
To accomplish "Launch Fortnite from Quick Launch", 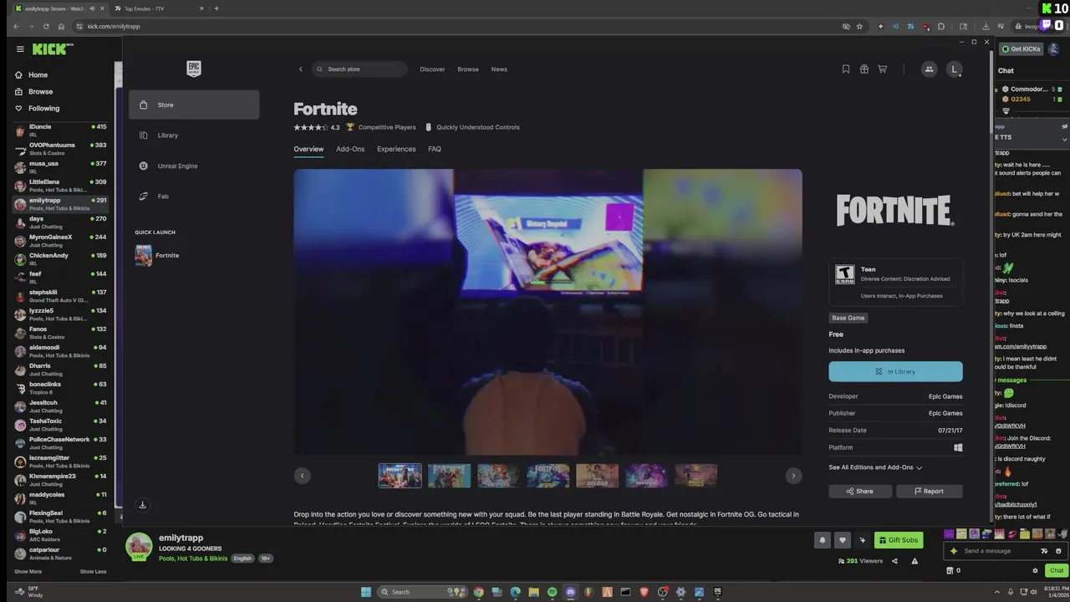I will pyautogui.click(x=194, y=255).
